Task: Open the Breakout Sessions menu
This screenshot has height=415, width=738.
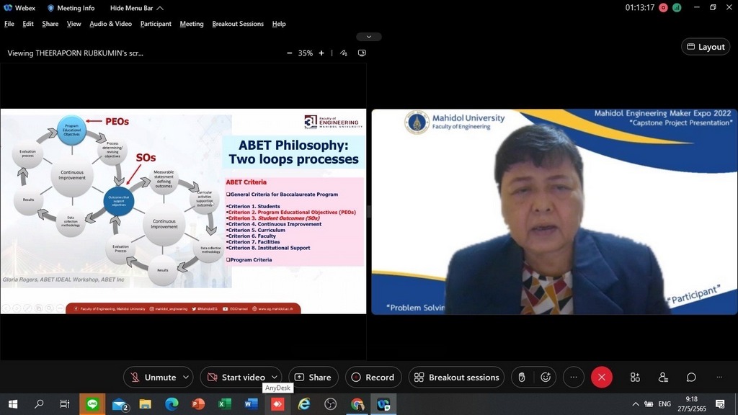Action: coord(238,24)
